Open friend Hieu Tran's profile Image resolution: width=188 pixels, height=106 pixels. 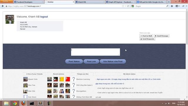32,85
